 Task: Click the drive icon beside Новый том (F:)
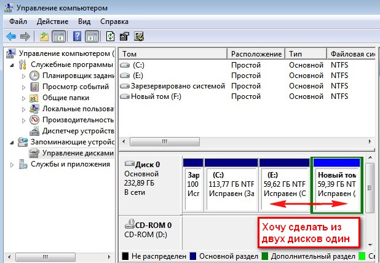click(x=125, y=96)
